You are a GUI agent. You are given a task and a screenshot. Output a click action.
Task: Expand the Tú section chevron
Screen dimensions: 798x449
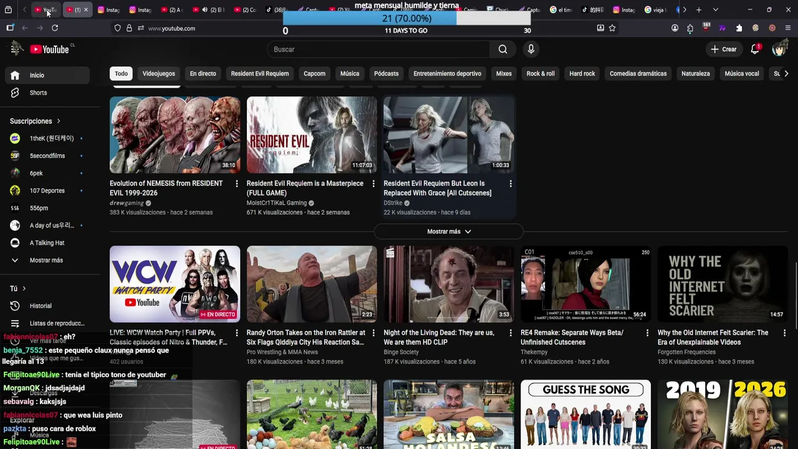[x=24, y=289]
